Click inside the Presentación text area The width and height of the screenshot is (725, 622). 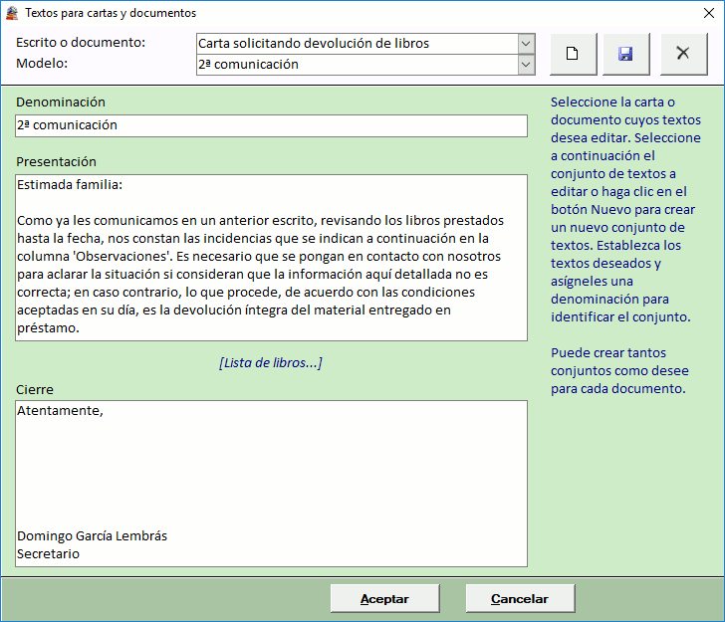point(272,258)
